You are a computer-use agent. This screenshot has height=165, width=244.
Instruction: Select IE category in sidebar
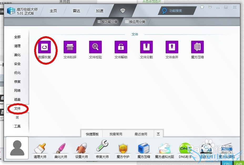click(17, 117)
